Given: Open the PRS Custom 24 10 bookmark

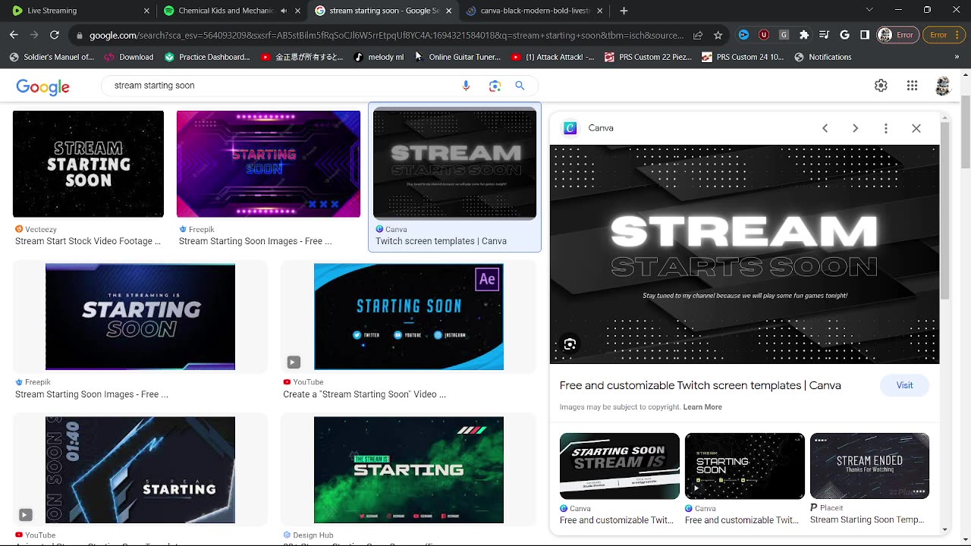Looking at the screenshot, I should [x=743, y=57].
